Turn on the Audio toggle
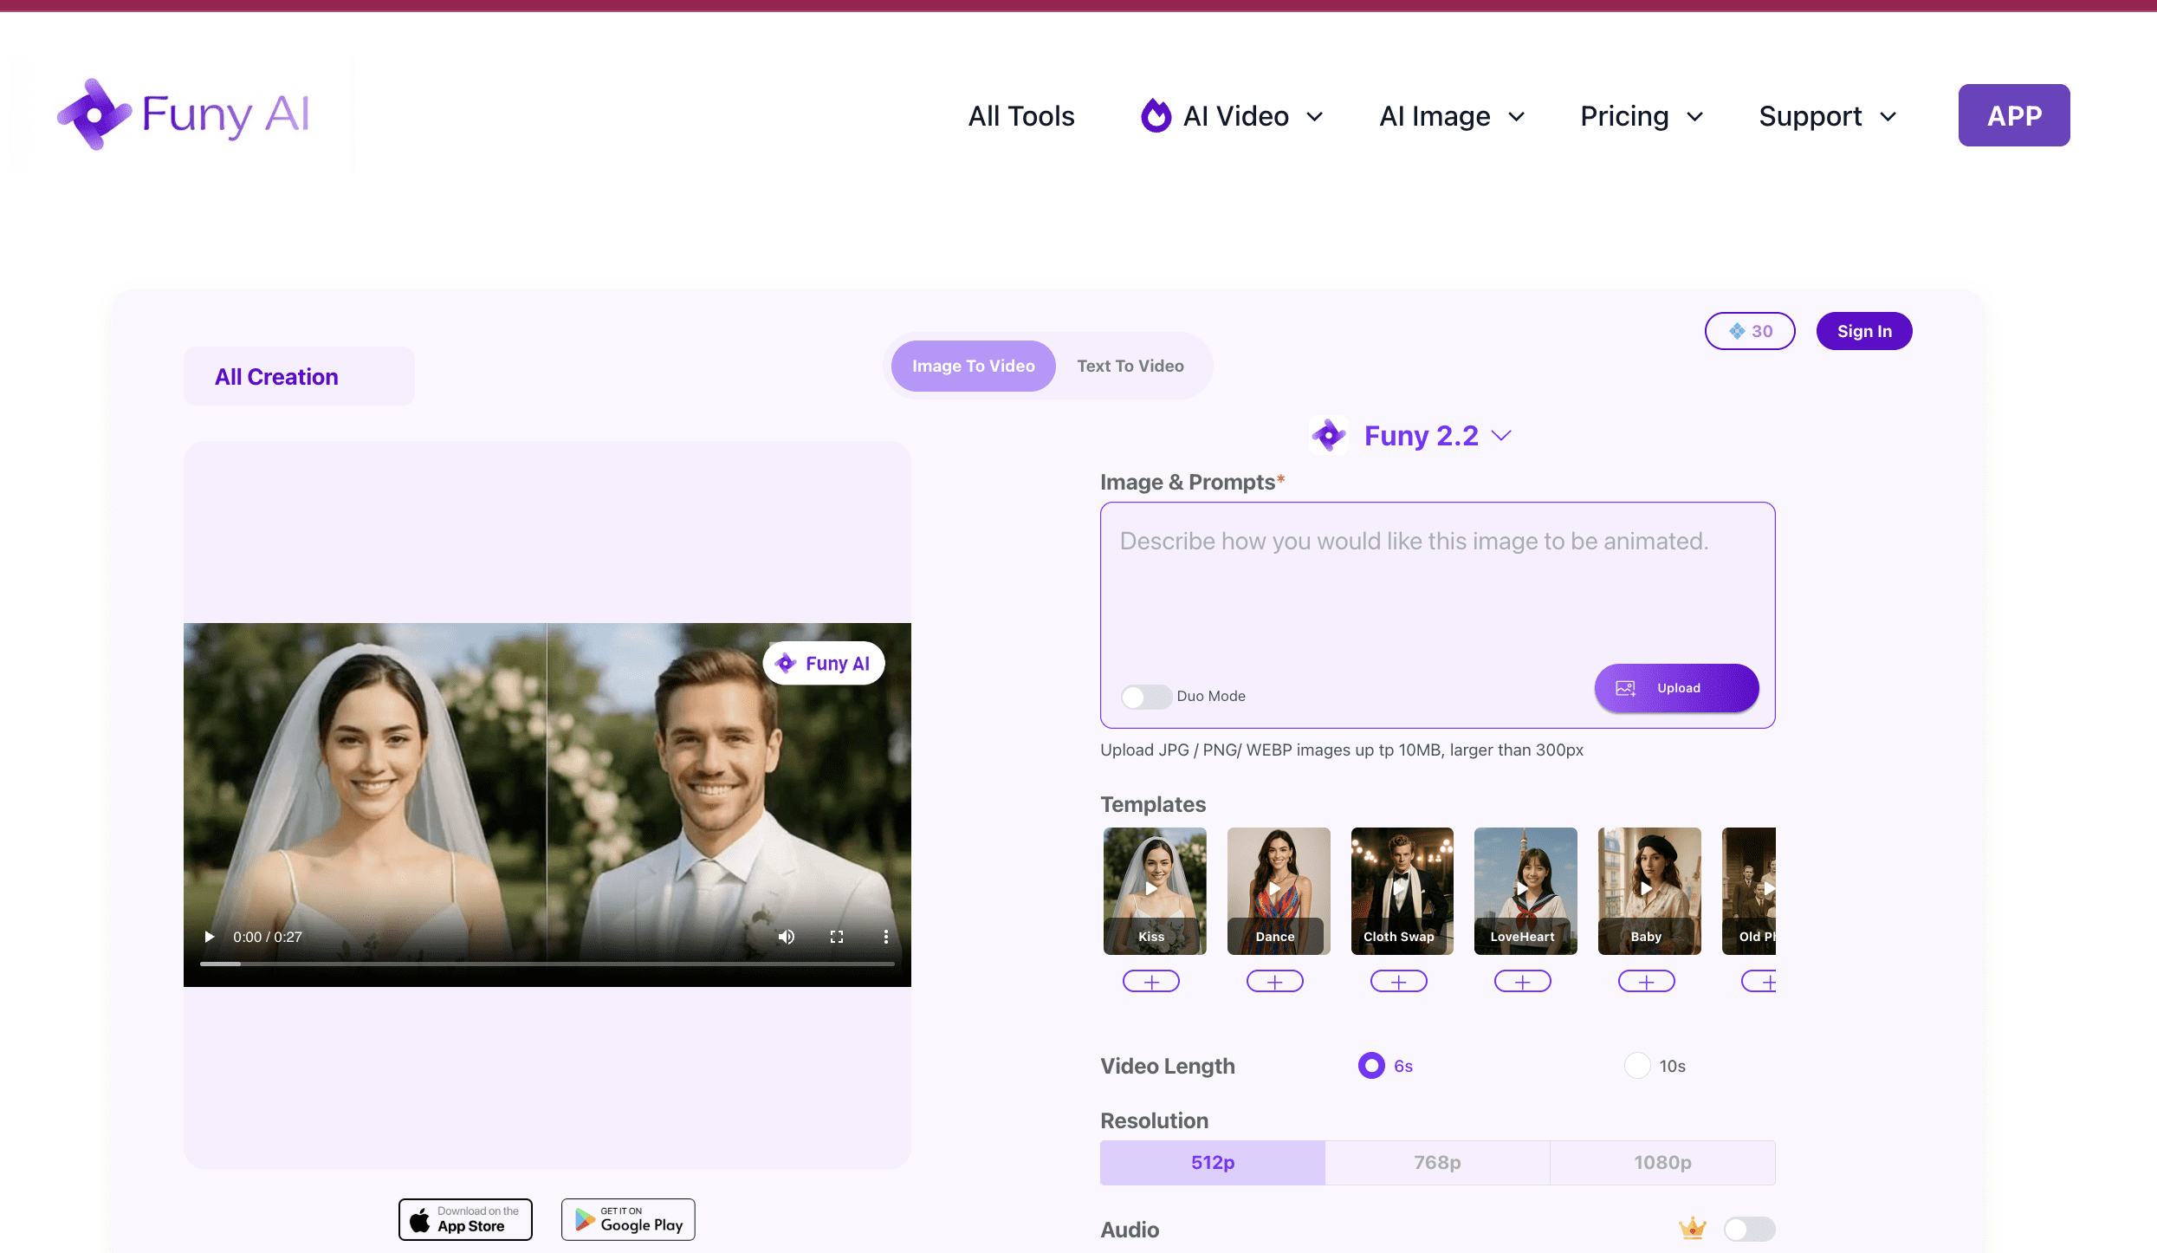 pos(1748,1229)
